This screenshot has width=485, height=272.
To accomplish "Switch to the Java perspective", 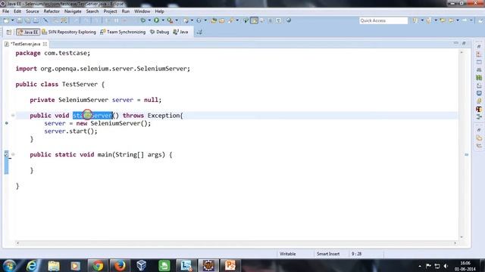I will pos(180,32).
